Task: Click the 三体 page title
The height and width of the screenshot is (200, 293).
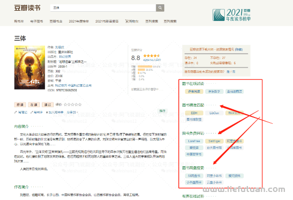Action: 20,38
